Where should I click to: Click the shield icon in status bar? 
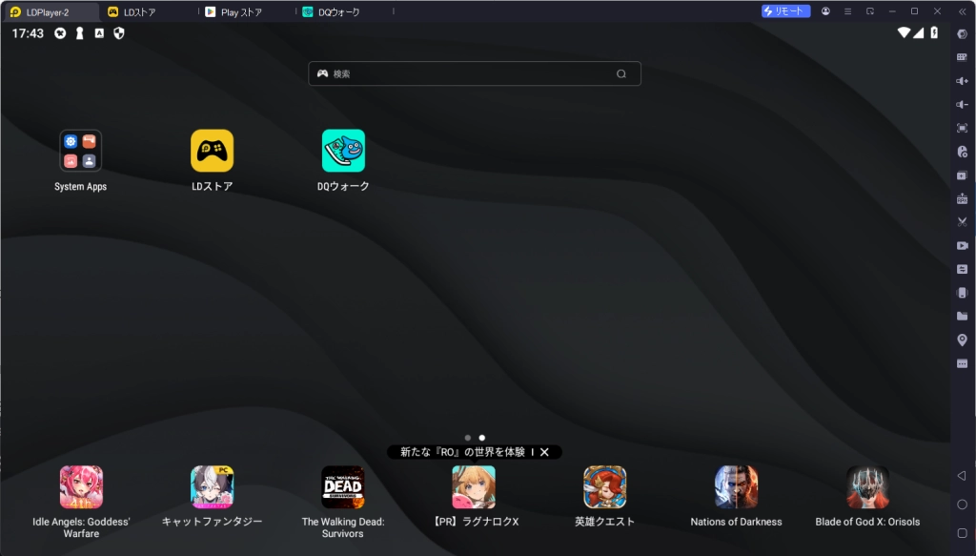point(119,33)
